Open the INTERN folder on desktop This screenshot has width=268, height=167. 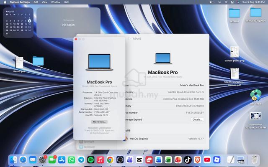coord(234,13)
